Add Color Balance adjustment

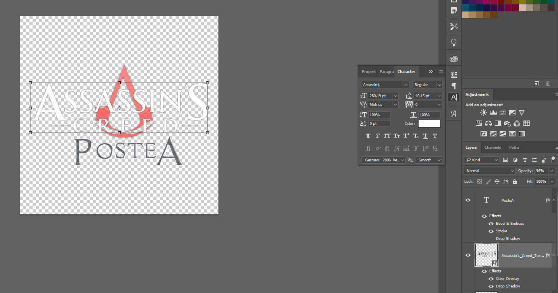[488, 123]
